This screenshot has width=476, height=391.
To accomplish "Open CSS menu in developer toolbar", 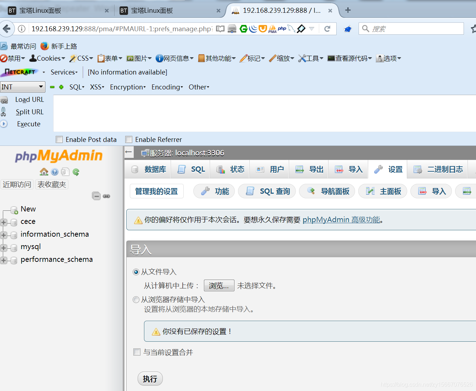I will (x=81, y=58).
